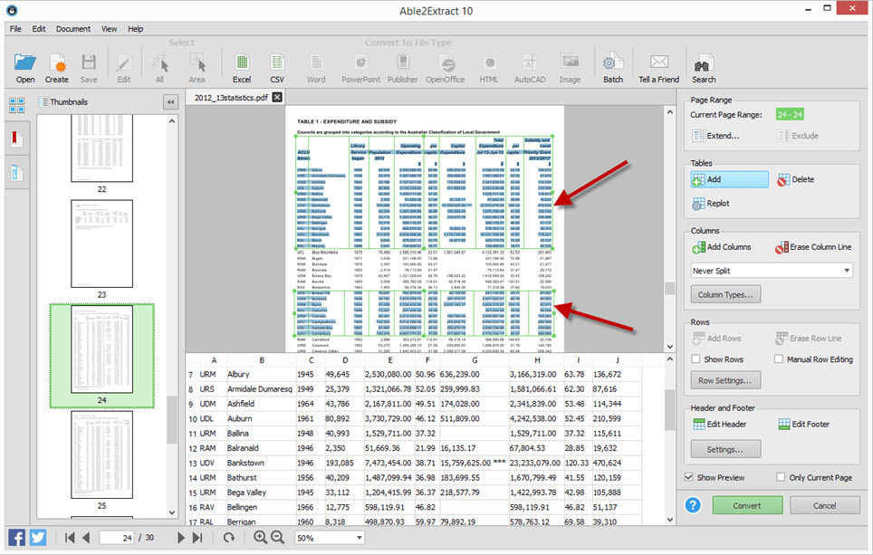
Task: Click the Create PDF toolbar icon
Action: tap(57, 68)
